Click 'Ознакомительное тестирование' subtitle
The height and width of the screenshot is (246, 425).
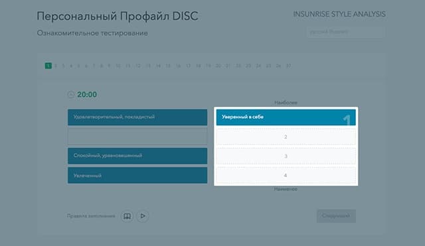[92, 33]
